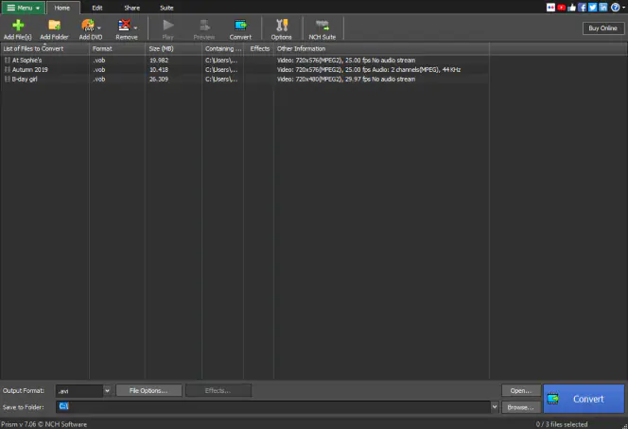Open NCH Suite from the toolbar
This screenshot has width=628, height=429.
[x=322, y=29]
